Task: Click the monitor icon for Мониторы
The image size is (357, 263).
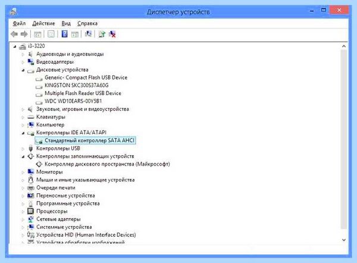Action: (x=30, y=172)
